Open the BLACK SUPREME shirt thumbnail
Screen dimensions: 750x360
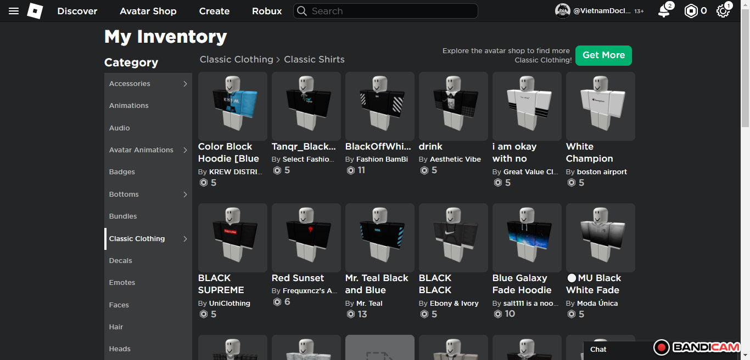233,238
